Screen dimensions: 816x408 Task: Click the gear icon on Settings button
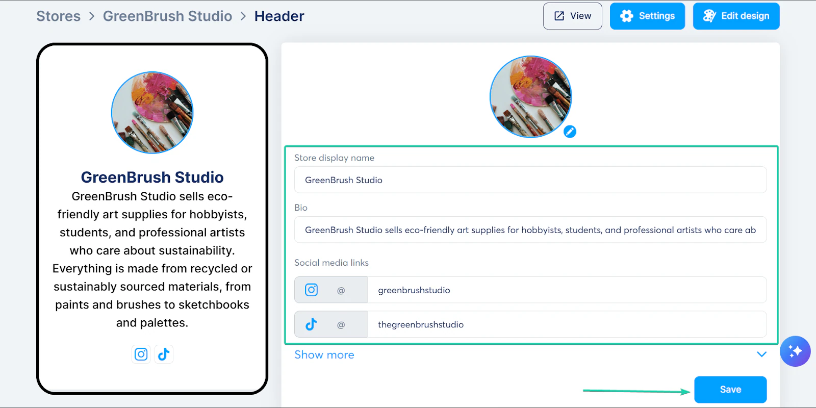626,16
